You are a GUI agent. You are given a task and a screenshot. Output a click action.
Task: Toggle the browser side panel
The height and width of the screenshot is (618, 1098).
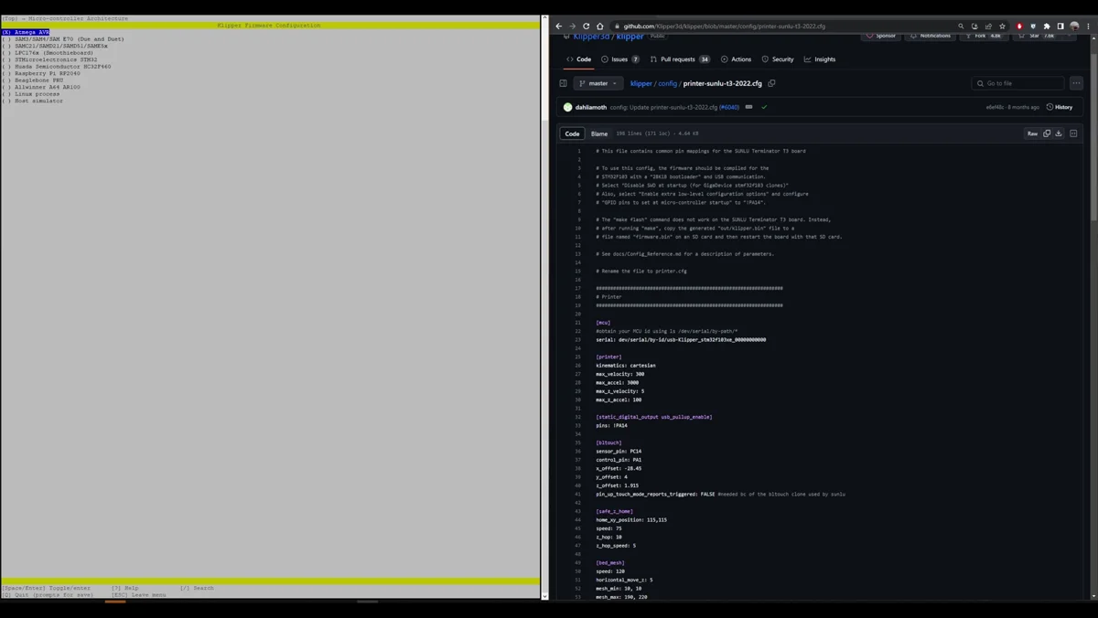coord(1060,26)
